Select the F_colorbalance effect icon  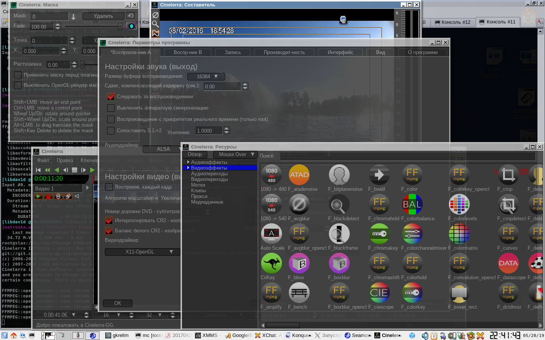(x=412, y=204)
